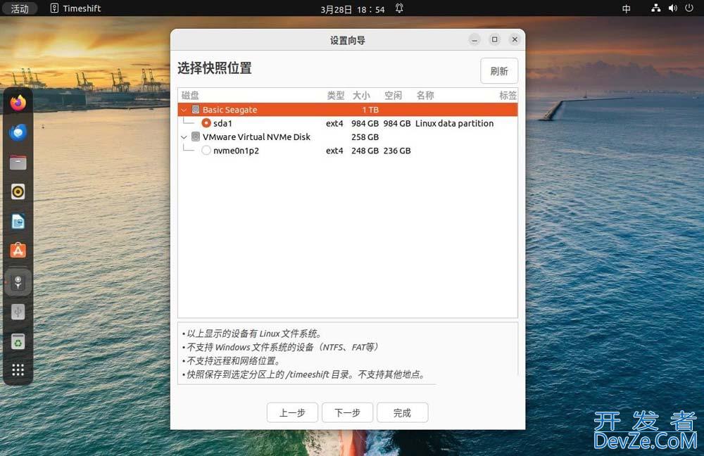Click the power icon in top bar
Image resolution: width=704 pixels, height=456 pixels.
tap(689, 8)
